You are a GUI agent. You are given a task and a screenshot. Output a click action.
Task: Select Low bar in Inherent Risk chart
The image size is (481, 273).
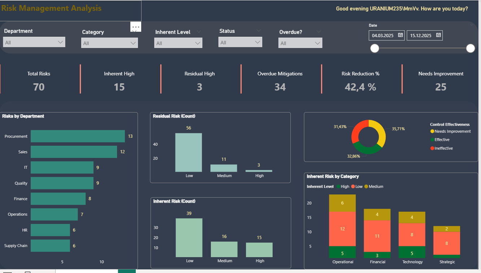pyautogui.click(x=189, y=238)
